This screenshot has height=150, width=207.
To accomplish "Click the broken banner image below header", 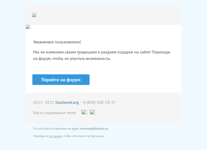I will 28,27.
